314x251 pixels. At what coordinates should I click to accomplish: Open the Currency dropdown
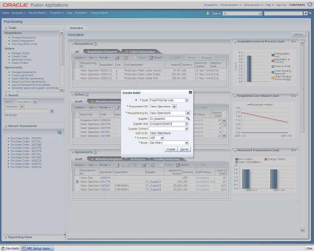(162, 138)
